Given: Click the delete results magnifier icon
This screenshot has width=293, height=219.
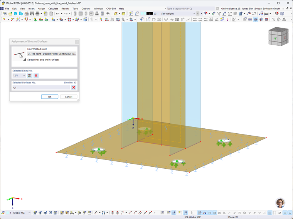Looking at the screenshot, I should (277, 13).
